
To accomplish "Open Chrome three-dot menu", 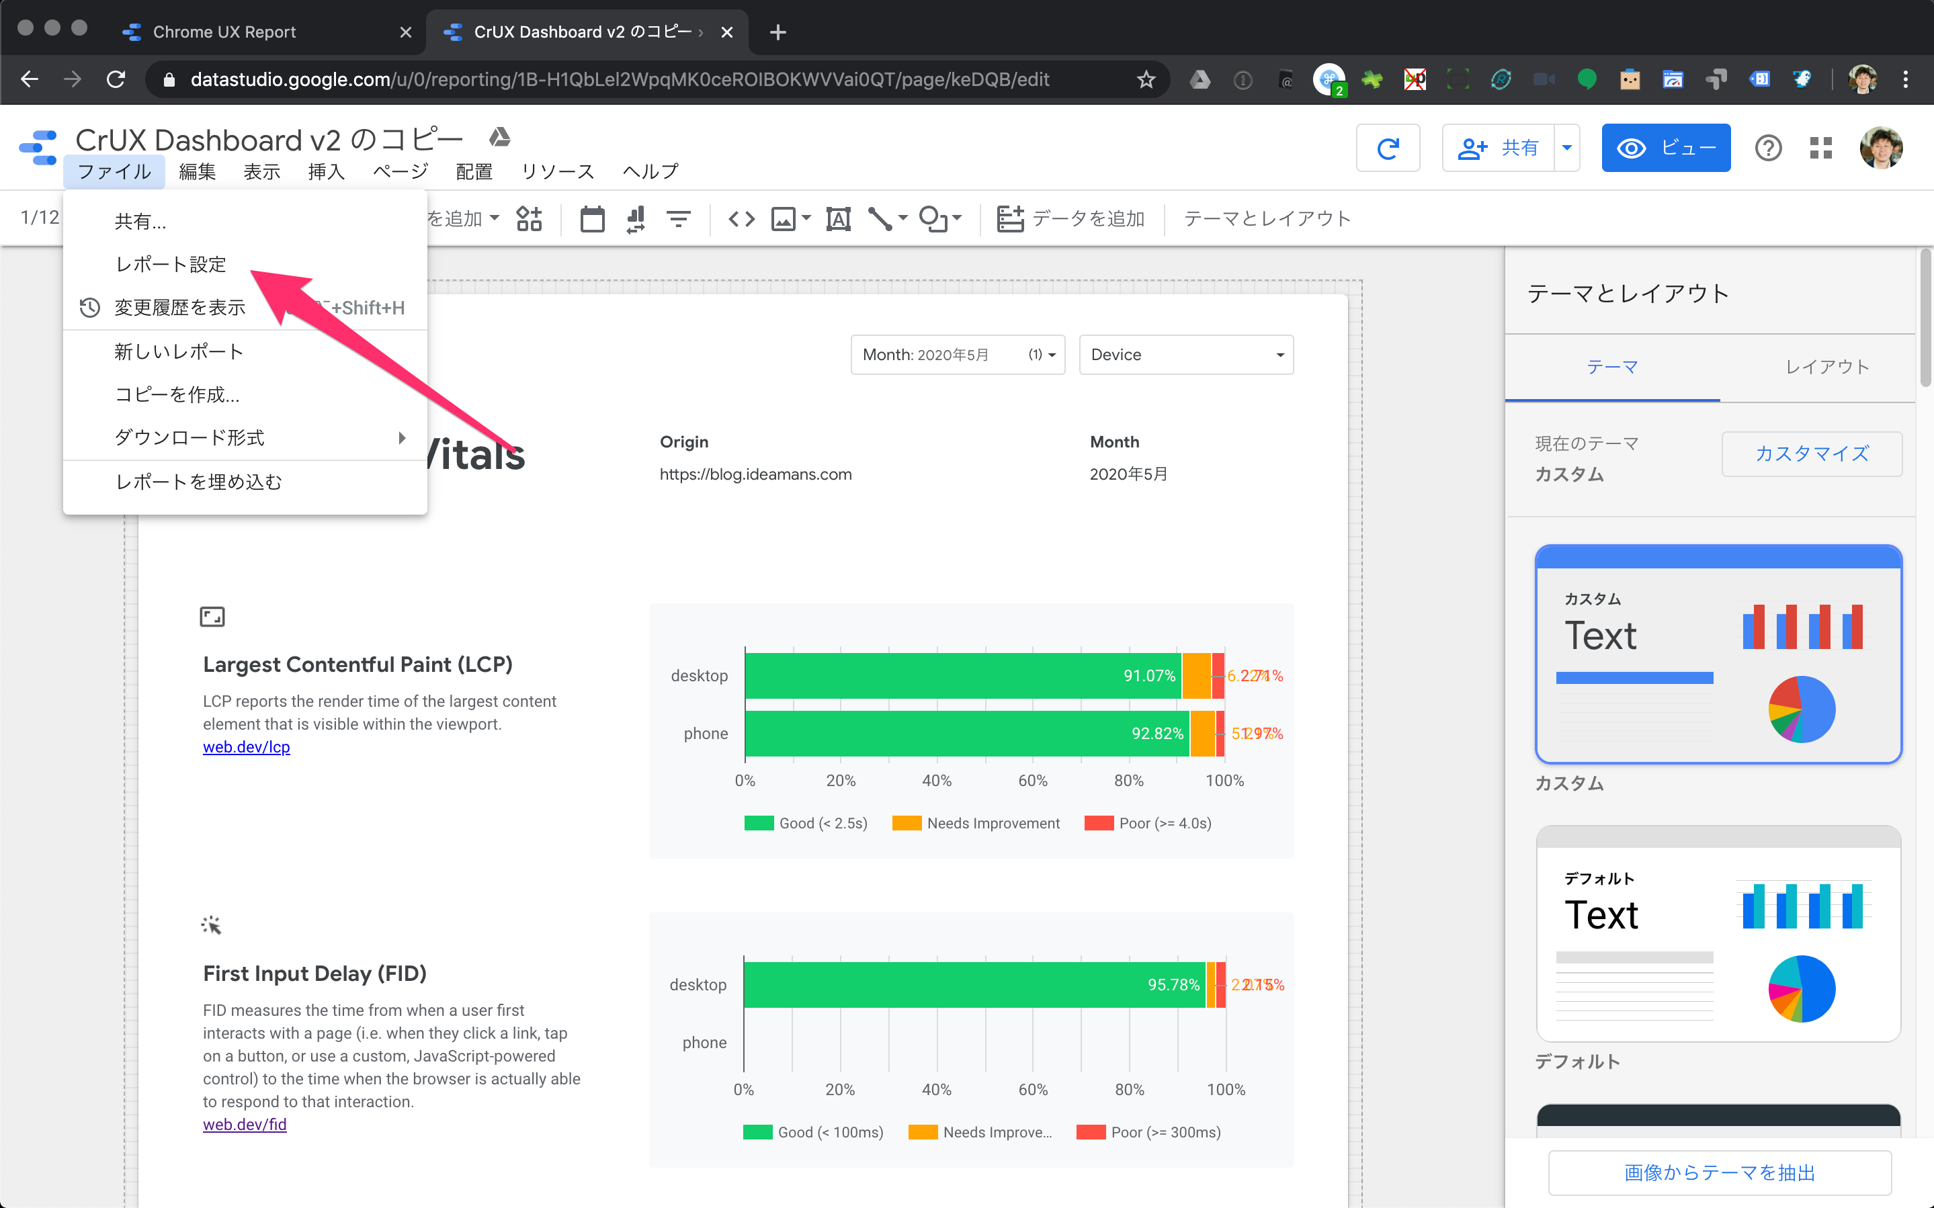I will coord(1905,79).
